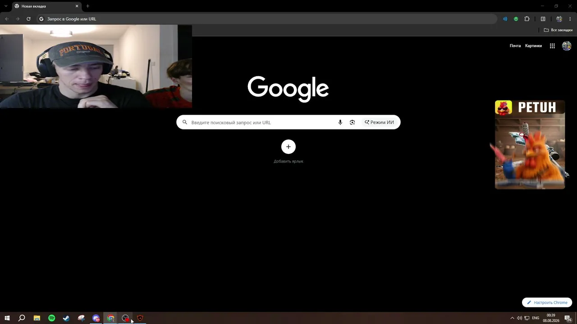
Task: Open the paint palette app in the taskbar
Action: tap(81, 318)
